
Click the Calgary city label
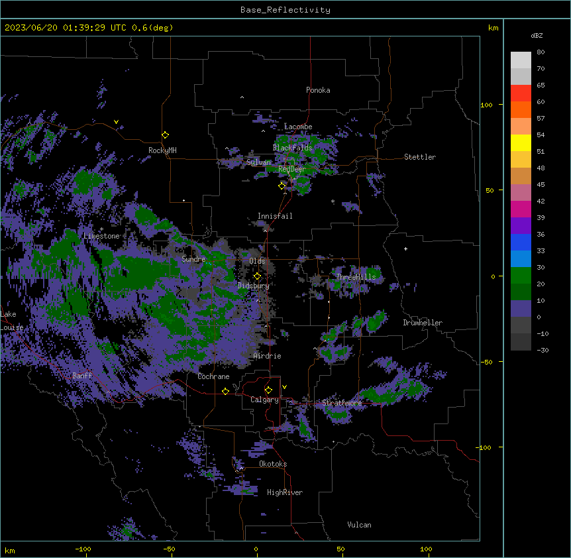[x=264, y=400]
